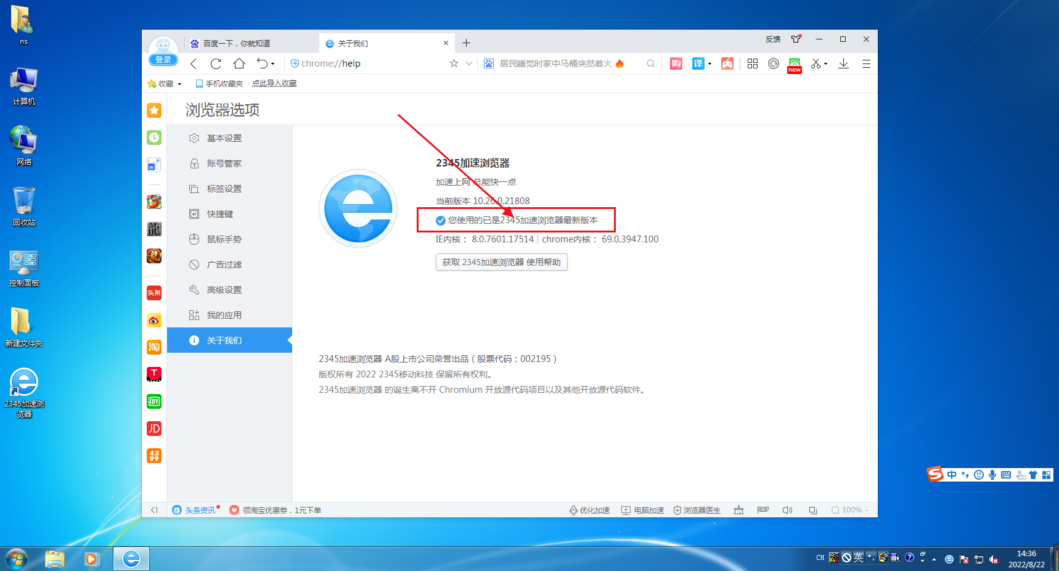Collapse the sidebar with the arrow button

click(x=154, y=510)
